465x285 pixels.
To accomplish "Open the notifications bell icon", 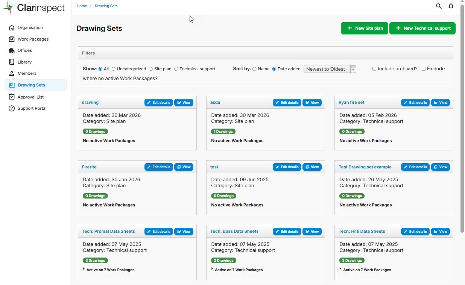I will tap(451, 6).
